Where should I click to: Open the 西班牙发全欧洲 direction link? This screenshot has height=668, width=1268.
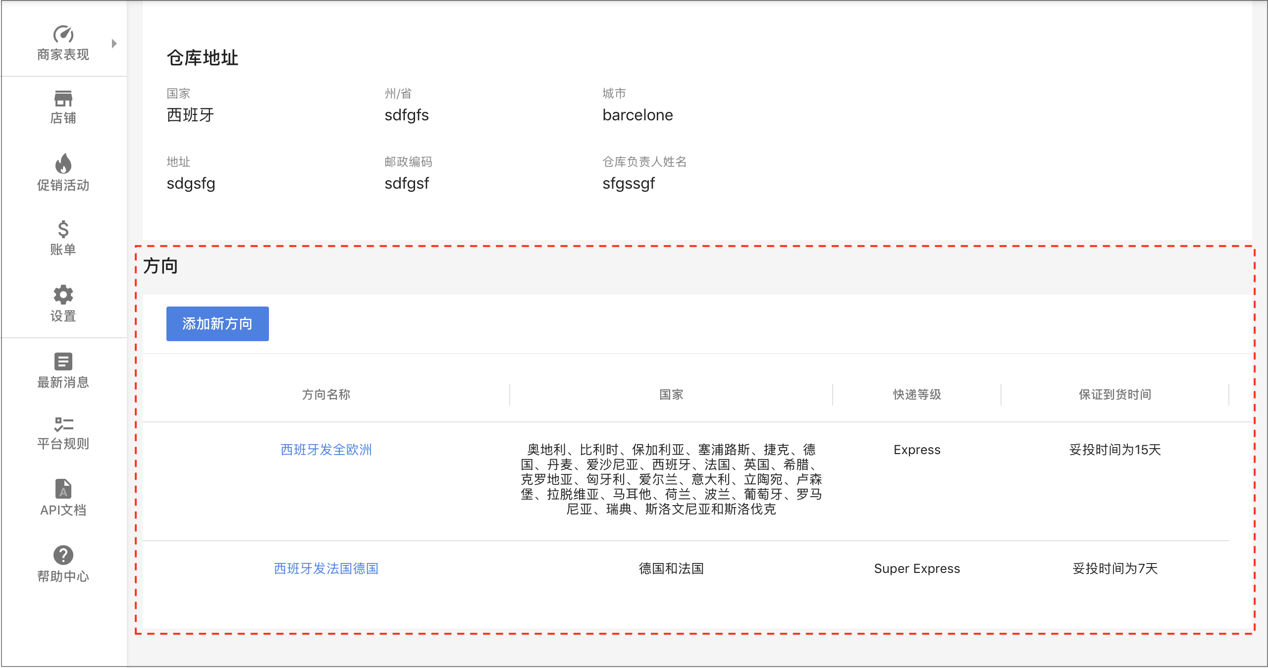click(x=325, y=450)
